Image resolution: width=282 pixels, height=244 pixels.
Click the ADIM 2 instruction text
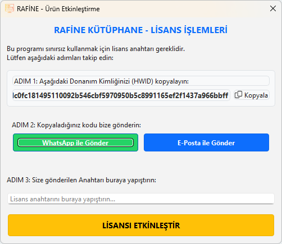coord(76,125)
